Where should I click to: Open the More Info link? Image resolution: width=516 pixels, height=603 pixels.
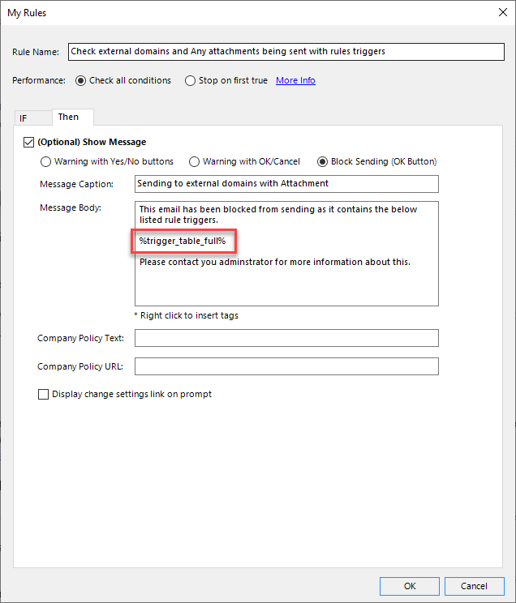coord(295,80)
